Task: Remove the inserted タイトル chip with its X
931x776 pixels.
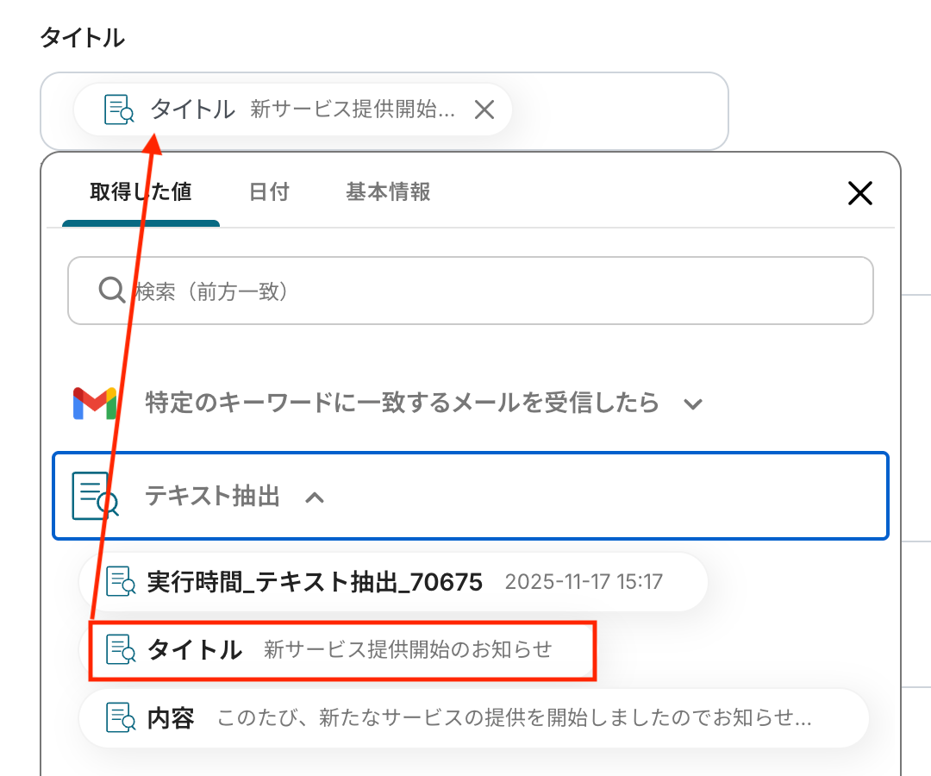Action: pyautogui.click(x=484, y=110)
